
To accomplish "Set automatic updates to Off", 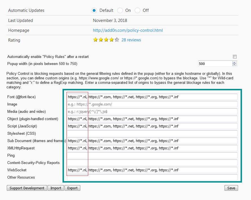I will (137, 10).
